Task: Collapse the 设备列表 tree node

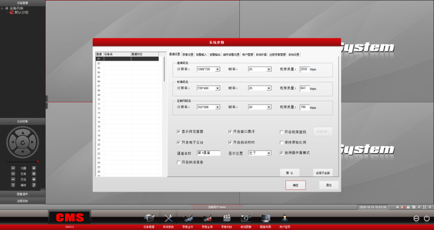Action: 2,8
